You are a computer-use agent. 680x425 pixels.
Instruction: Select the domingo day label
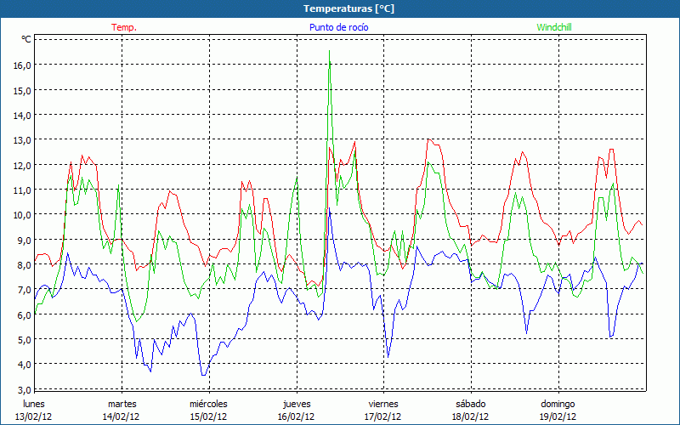(558, 404)
